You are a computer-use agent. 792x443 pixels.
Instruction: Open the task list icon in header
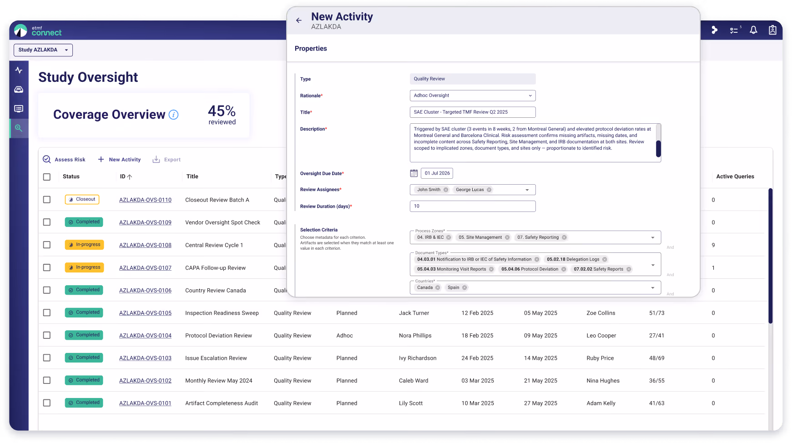pyautogui.click(x=735, y=30)
